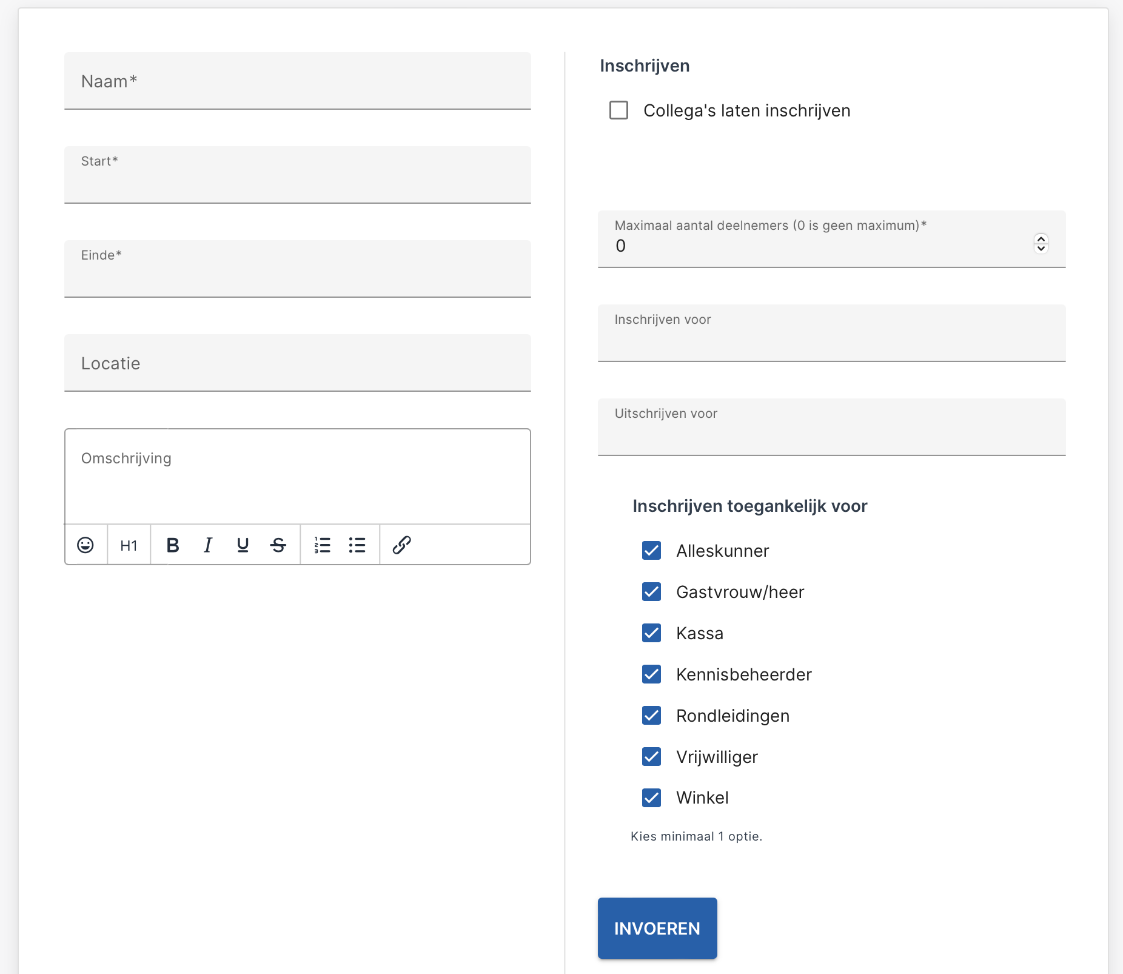Insert a hyperlink using the link icon
Image resolution: width=1123 pixels, height=974 pixels.
(401, 545)
